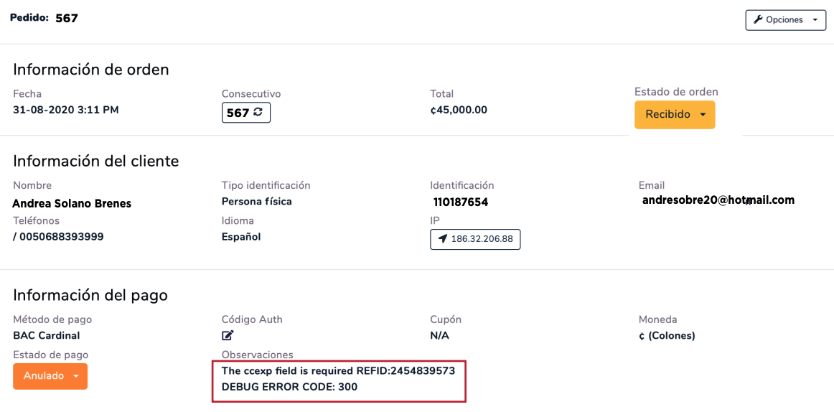
Task: Click the order date 31-08-2020 3:11 PM
Action: click(66, 110)
